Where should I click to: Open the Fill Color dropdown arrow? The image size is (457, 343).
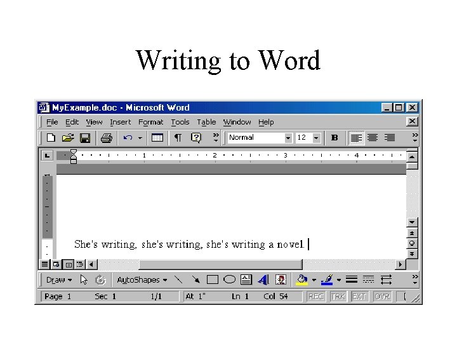click(x=314, y=280)
